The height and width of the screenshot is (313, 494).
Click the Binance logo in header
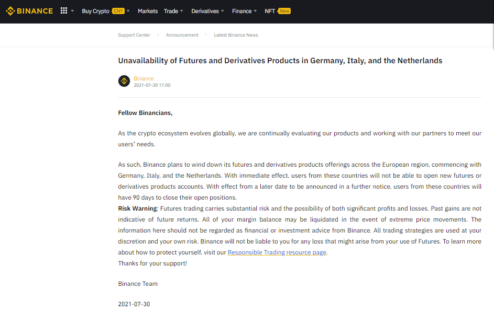coord(29,11)
